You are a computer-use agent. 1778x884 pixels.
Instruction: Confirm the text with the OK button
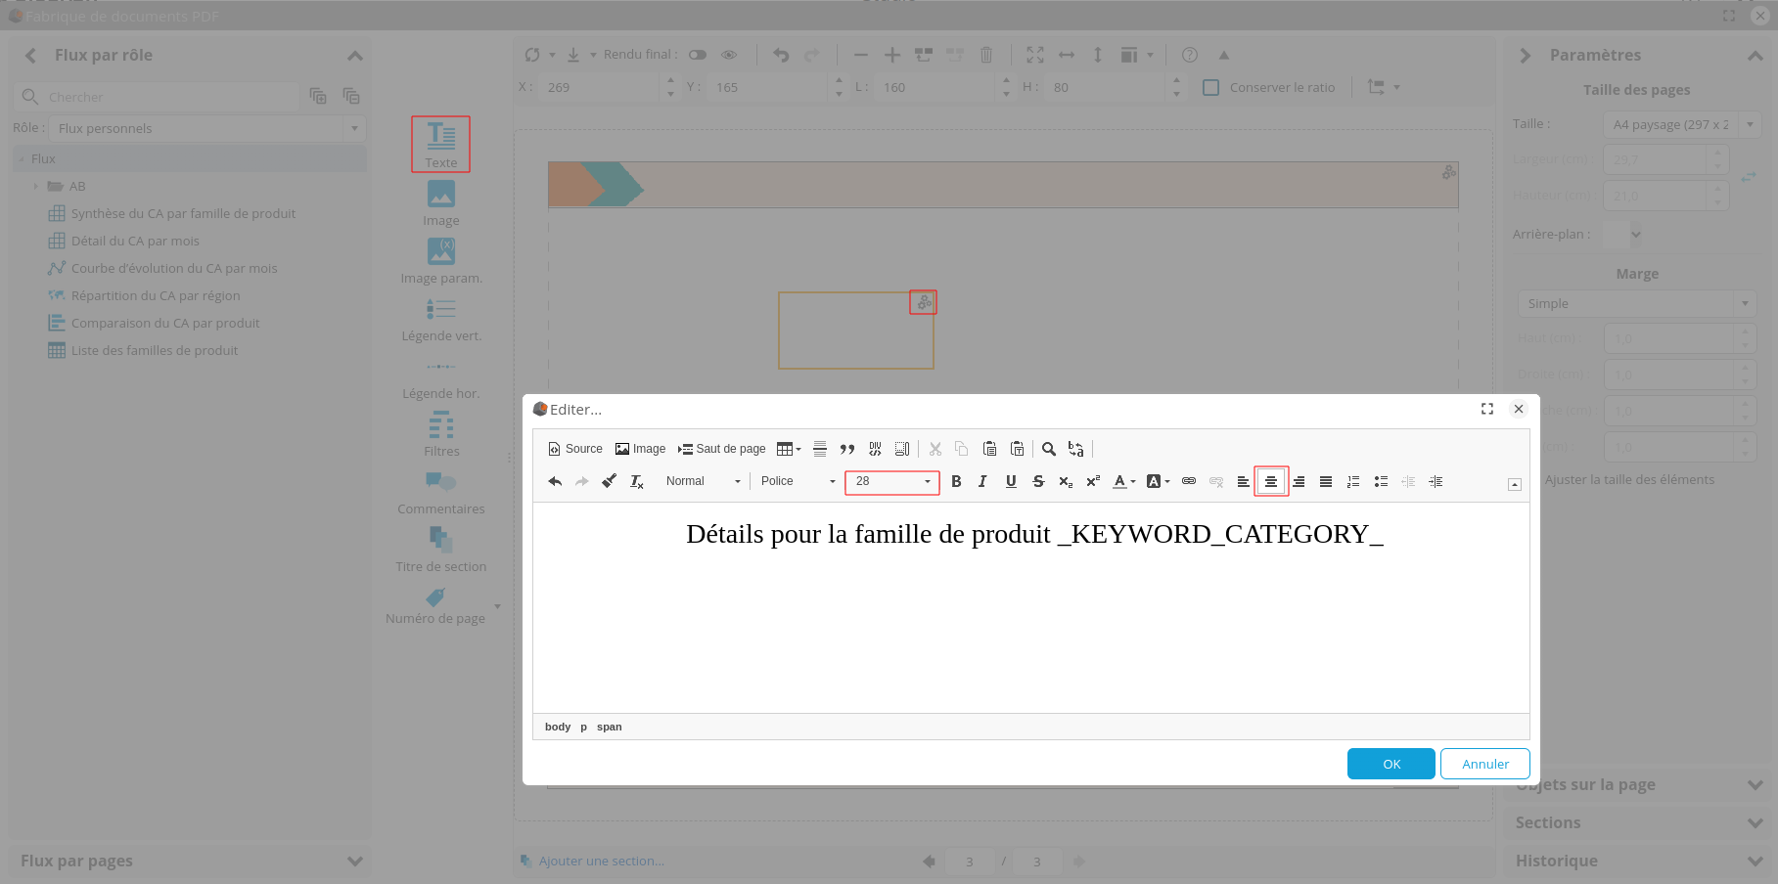tap(1391, 764)
